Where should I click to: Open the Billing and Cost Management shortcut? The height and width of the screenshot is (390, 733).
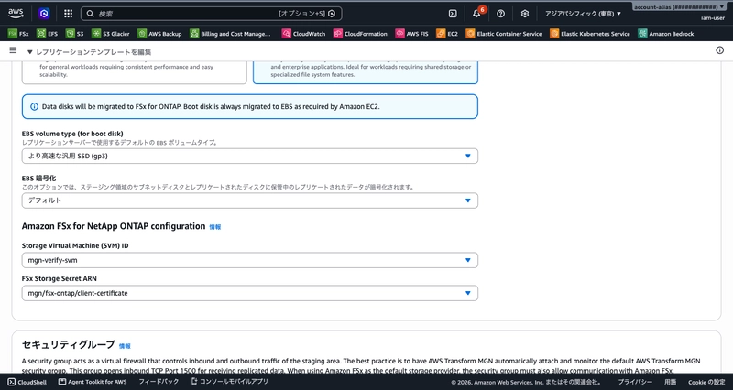pos(230,34)
